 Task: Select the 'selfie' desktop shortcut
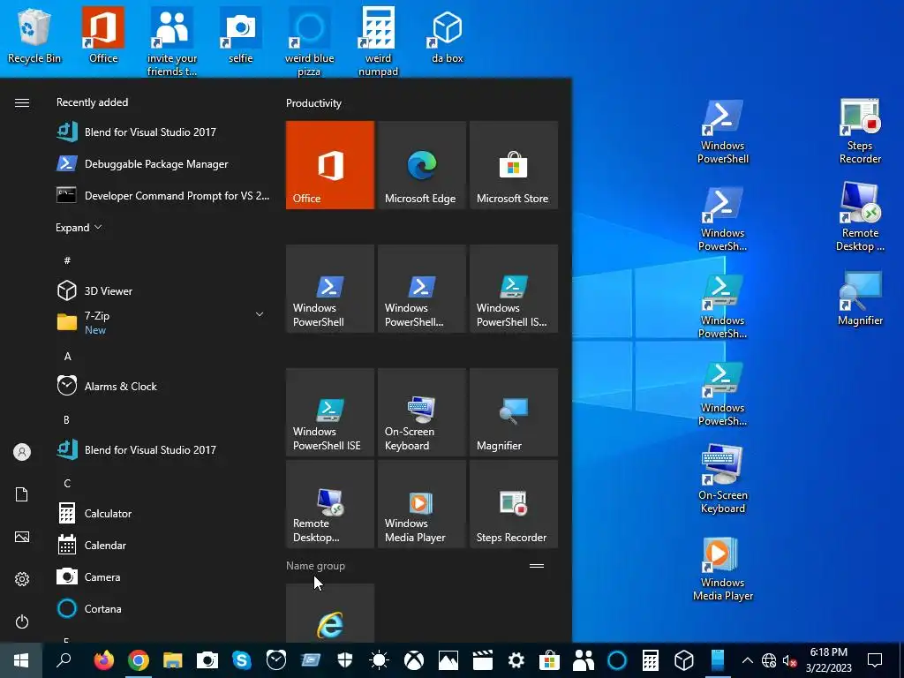click(240, 35)
